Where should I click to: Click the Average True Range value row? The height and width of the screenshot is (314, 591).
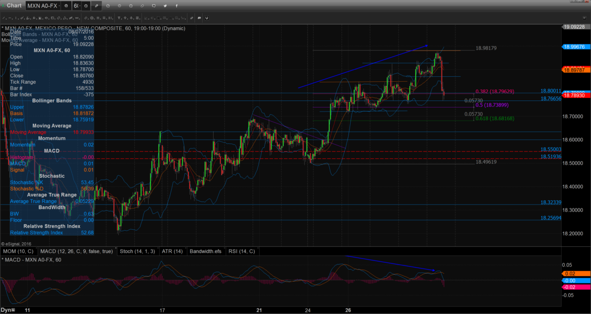point(52,201)
